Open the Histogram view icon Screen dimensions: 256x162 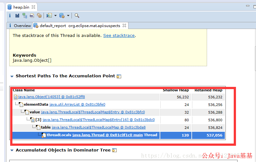click(17, 16)
